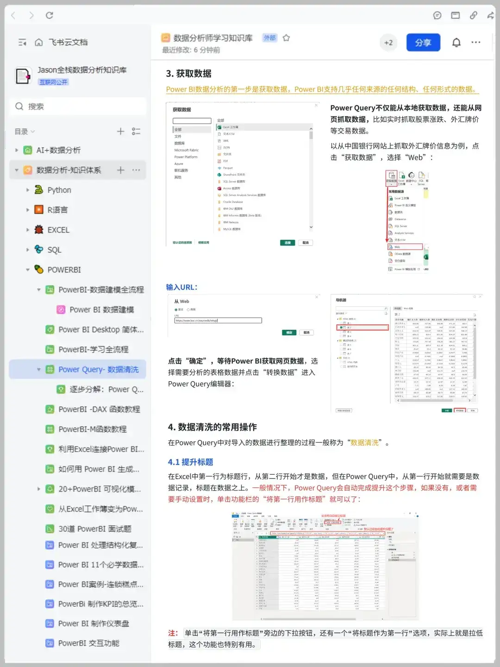Click the notification bell icon

pyautogui.click(x=456, y=42)
